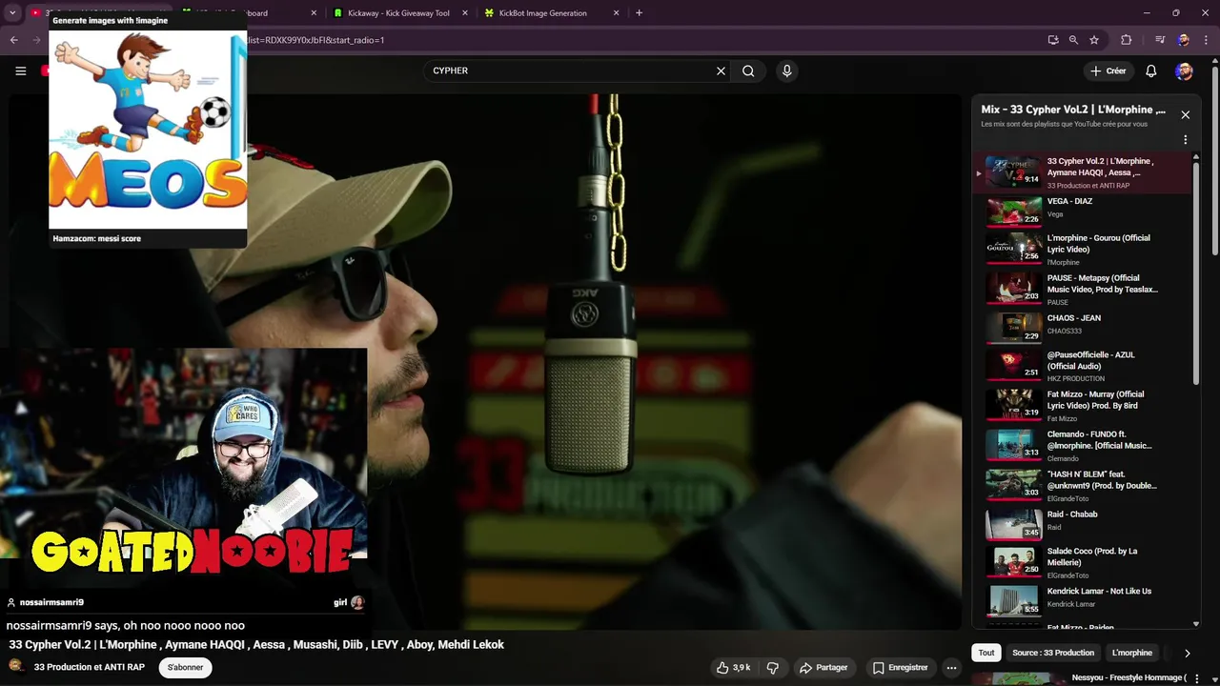Screen dimensions: 1220x686
Task: Play PAUSE - Metapsy music video
Action: tap(1082, 289)
